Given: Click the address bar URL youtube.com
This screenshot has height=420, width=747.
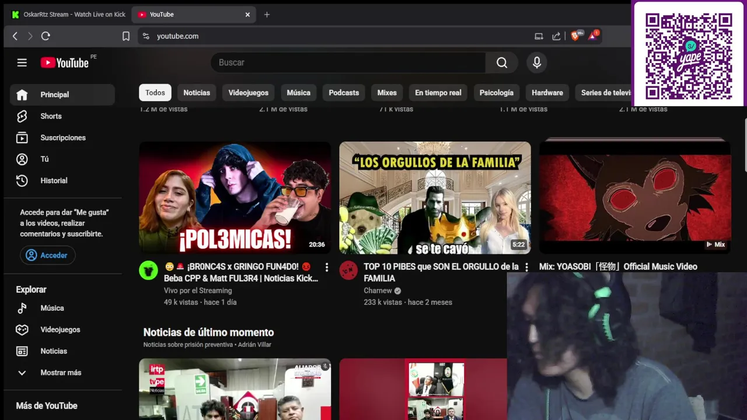Looking at the screenshot, I should 177,36.
